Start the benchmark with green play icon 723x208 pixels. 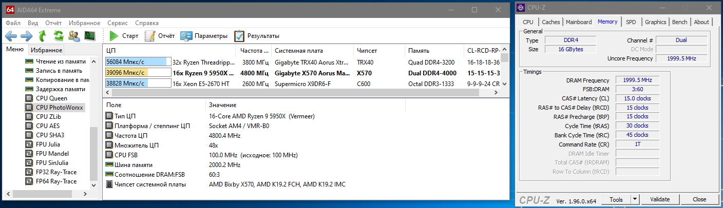(114, 36)
